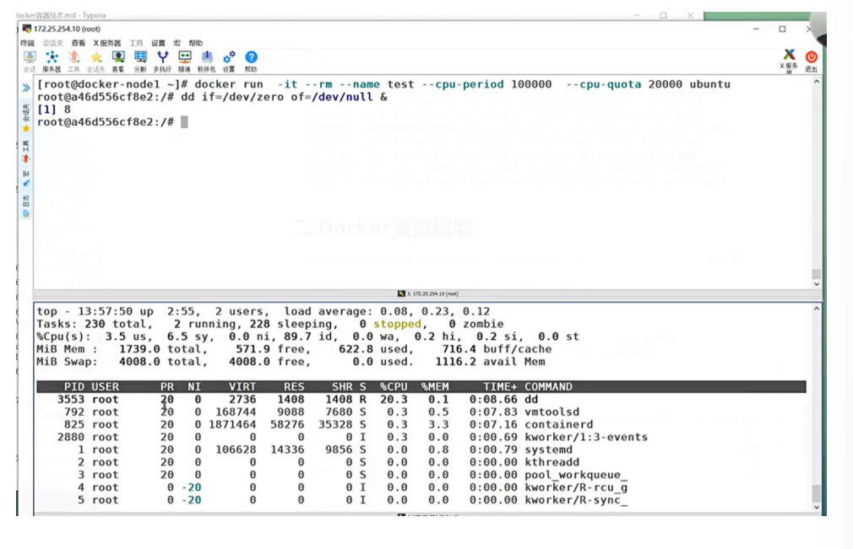853x549 pixels.
Task: Click '--cpu-period' in the docker command
Action: pos(463,84)
